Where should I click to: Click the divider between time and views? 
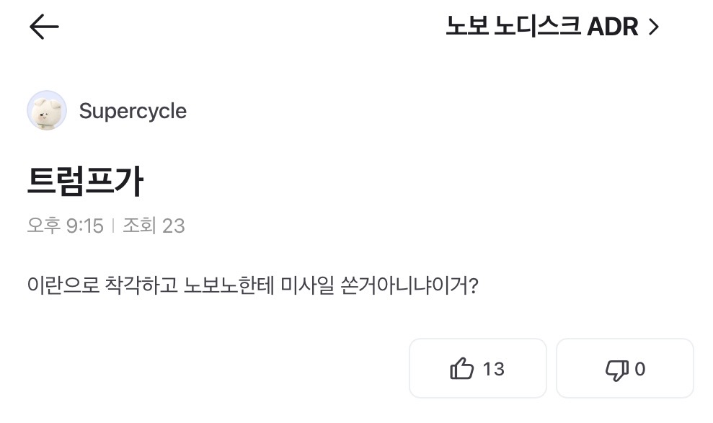(113, 226)
